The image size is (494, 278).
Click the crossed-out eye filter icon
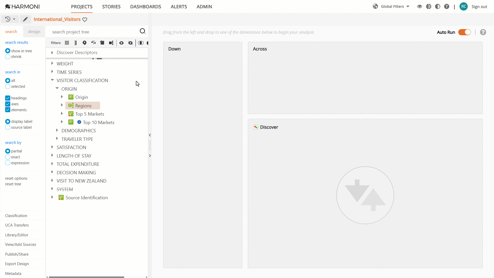coord(130,43)
